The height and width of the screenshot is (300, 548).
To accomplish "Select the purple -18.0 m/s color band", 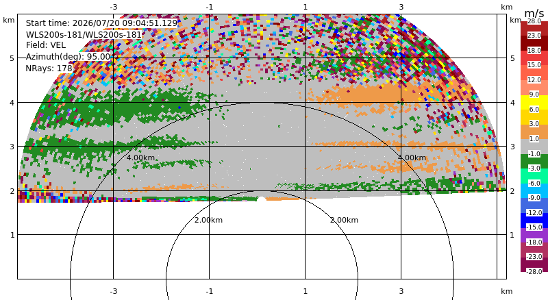I will pos(534,235).
